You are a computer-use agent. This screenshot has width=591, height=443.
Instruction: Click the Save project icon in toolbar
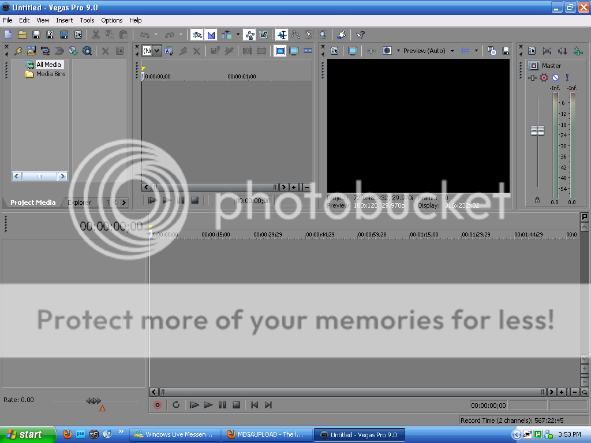36,35
